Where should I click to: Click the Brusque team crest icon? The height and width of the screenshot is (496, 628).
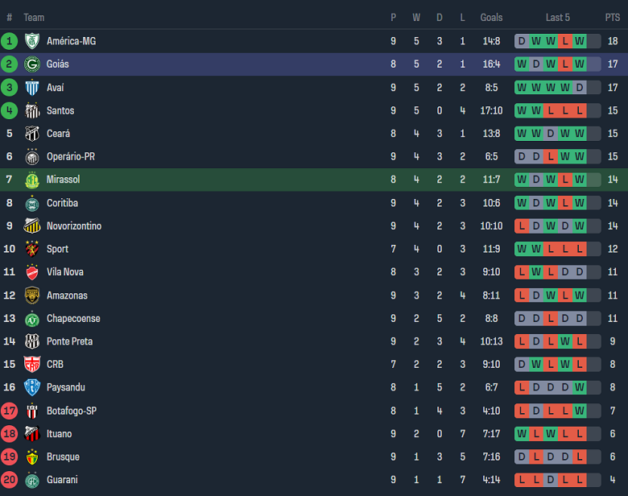point(32,457)
